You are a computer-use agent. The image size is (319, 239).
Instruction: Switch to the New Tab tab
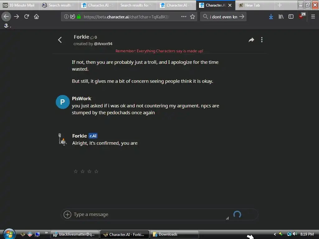tap(255, 5)
